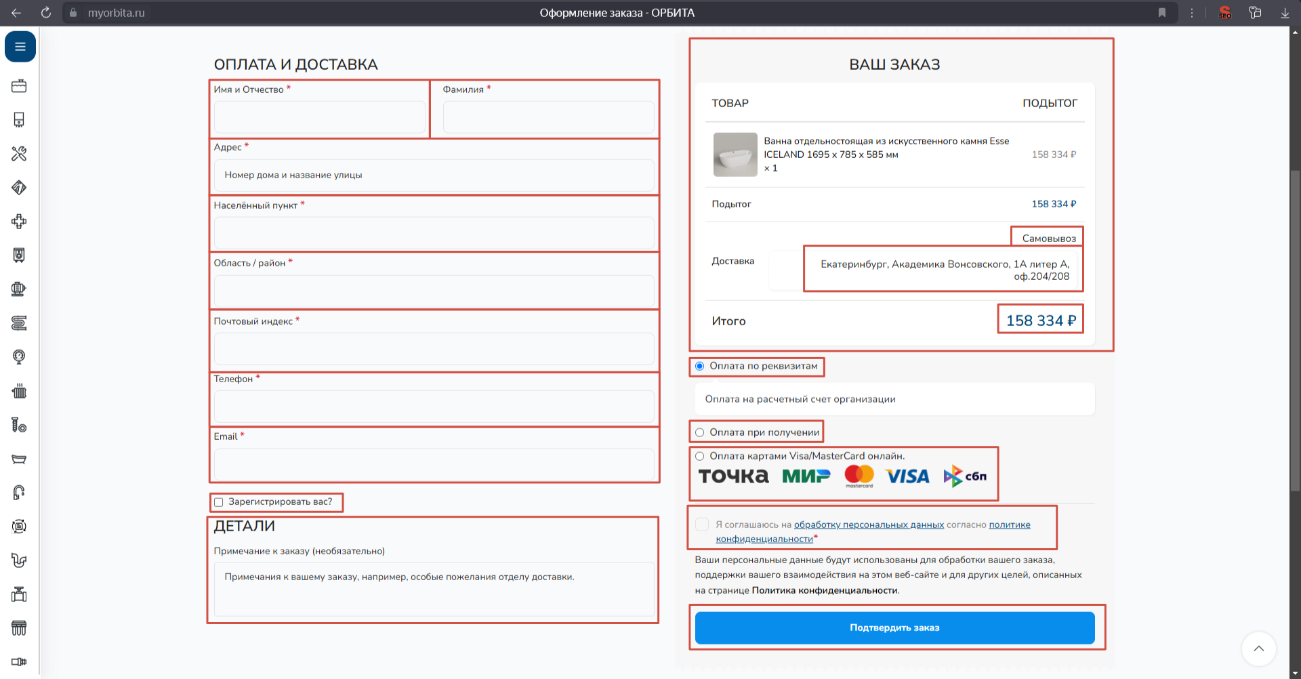This screenshot has width=1301, height=679.
Task: Choose 'Оплата при получении' payment option
Action: coord(700,432)
